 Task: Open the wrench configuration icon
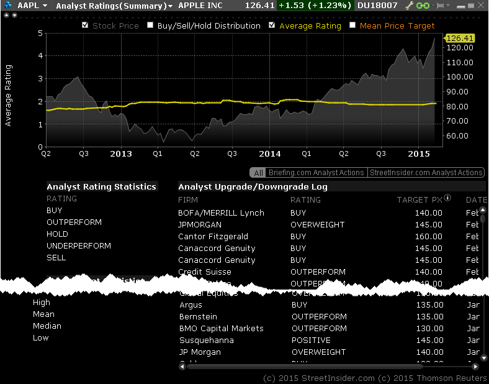coord(409,6)
